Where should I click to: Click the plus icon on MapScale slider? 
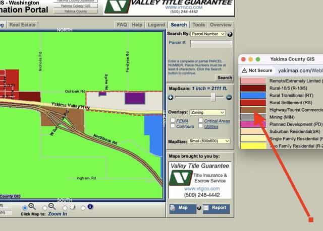click(x=171, y=97)
